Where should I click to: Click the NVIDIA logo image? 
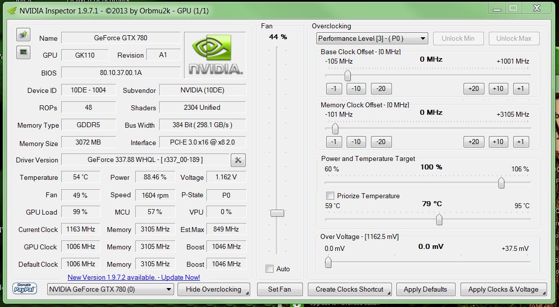(215, 55)
